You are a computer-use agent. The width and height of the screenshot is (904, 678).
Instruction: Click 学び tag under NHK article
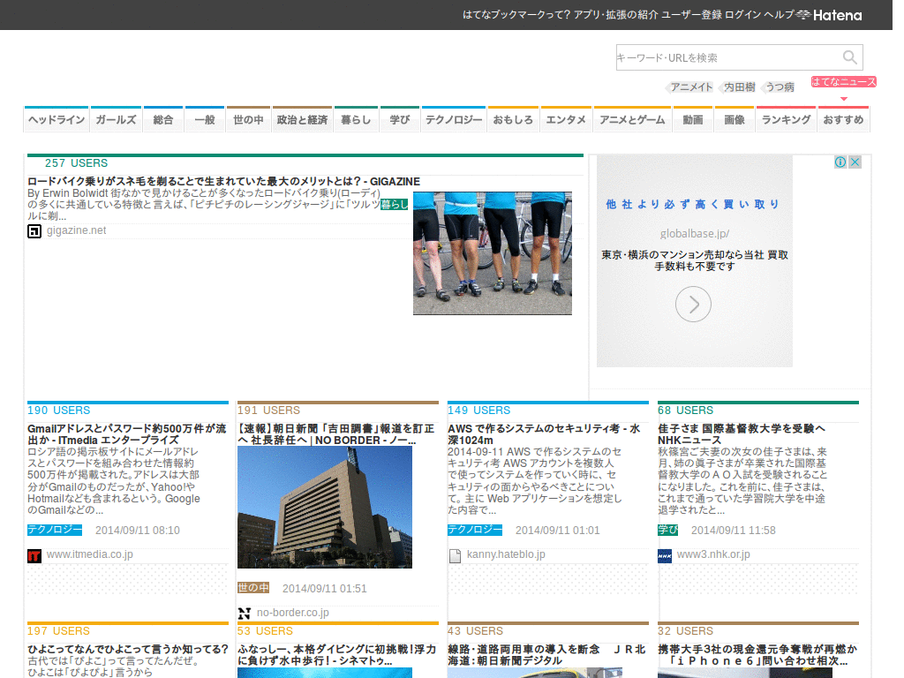pos(668,530)
